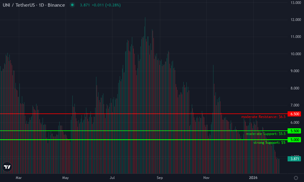The image size is (304, 182).
Task: Click the strong Support: $5 text
Action: pyautogui.click(x=269, y=143)
